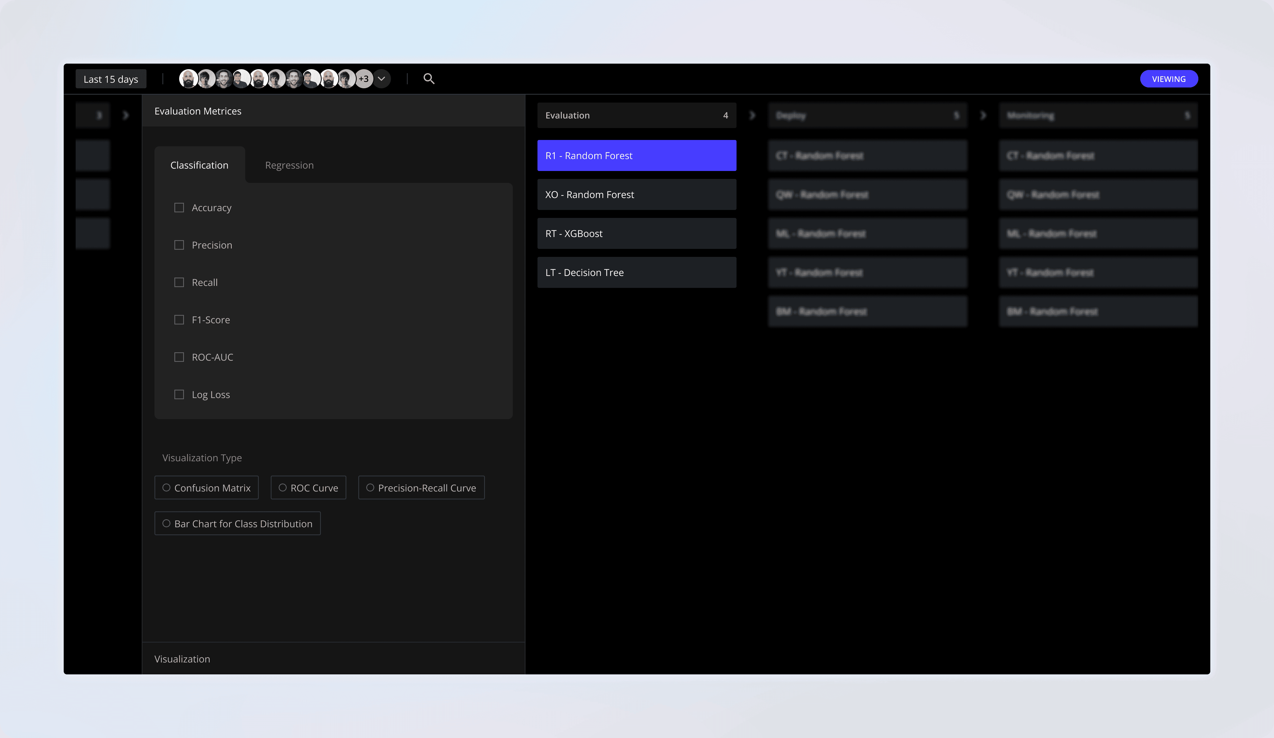The width and height of the screenshot is (1274, 738).
Task: Click the +3 more users avatar
Action: point(364,79)
